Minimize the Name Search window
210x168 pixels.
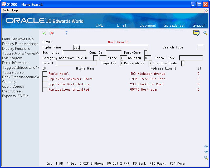point(193,4)
